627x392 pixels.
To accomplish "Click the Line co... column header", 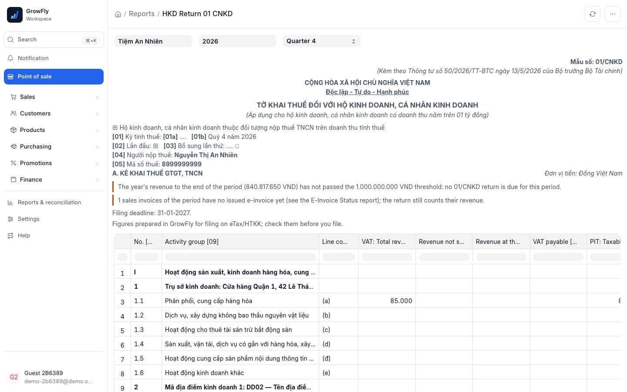I will coord(338,242).
